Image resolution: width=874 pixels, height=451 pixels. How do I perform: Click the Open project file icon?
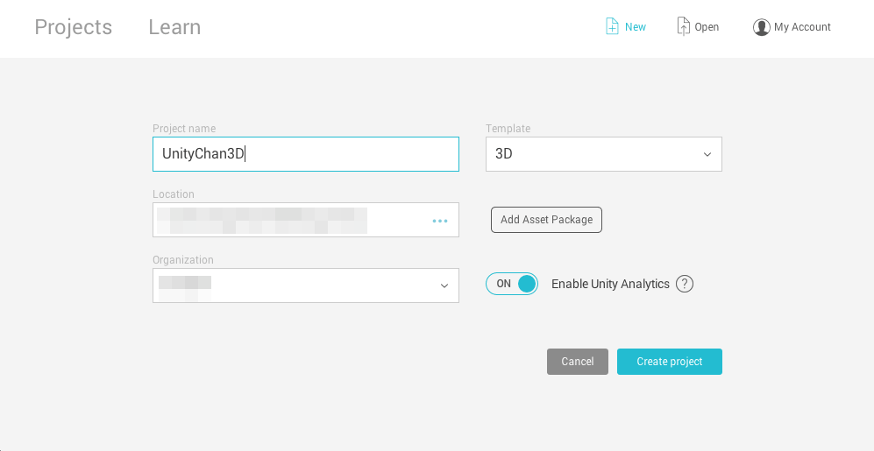click(683, 26)
